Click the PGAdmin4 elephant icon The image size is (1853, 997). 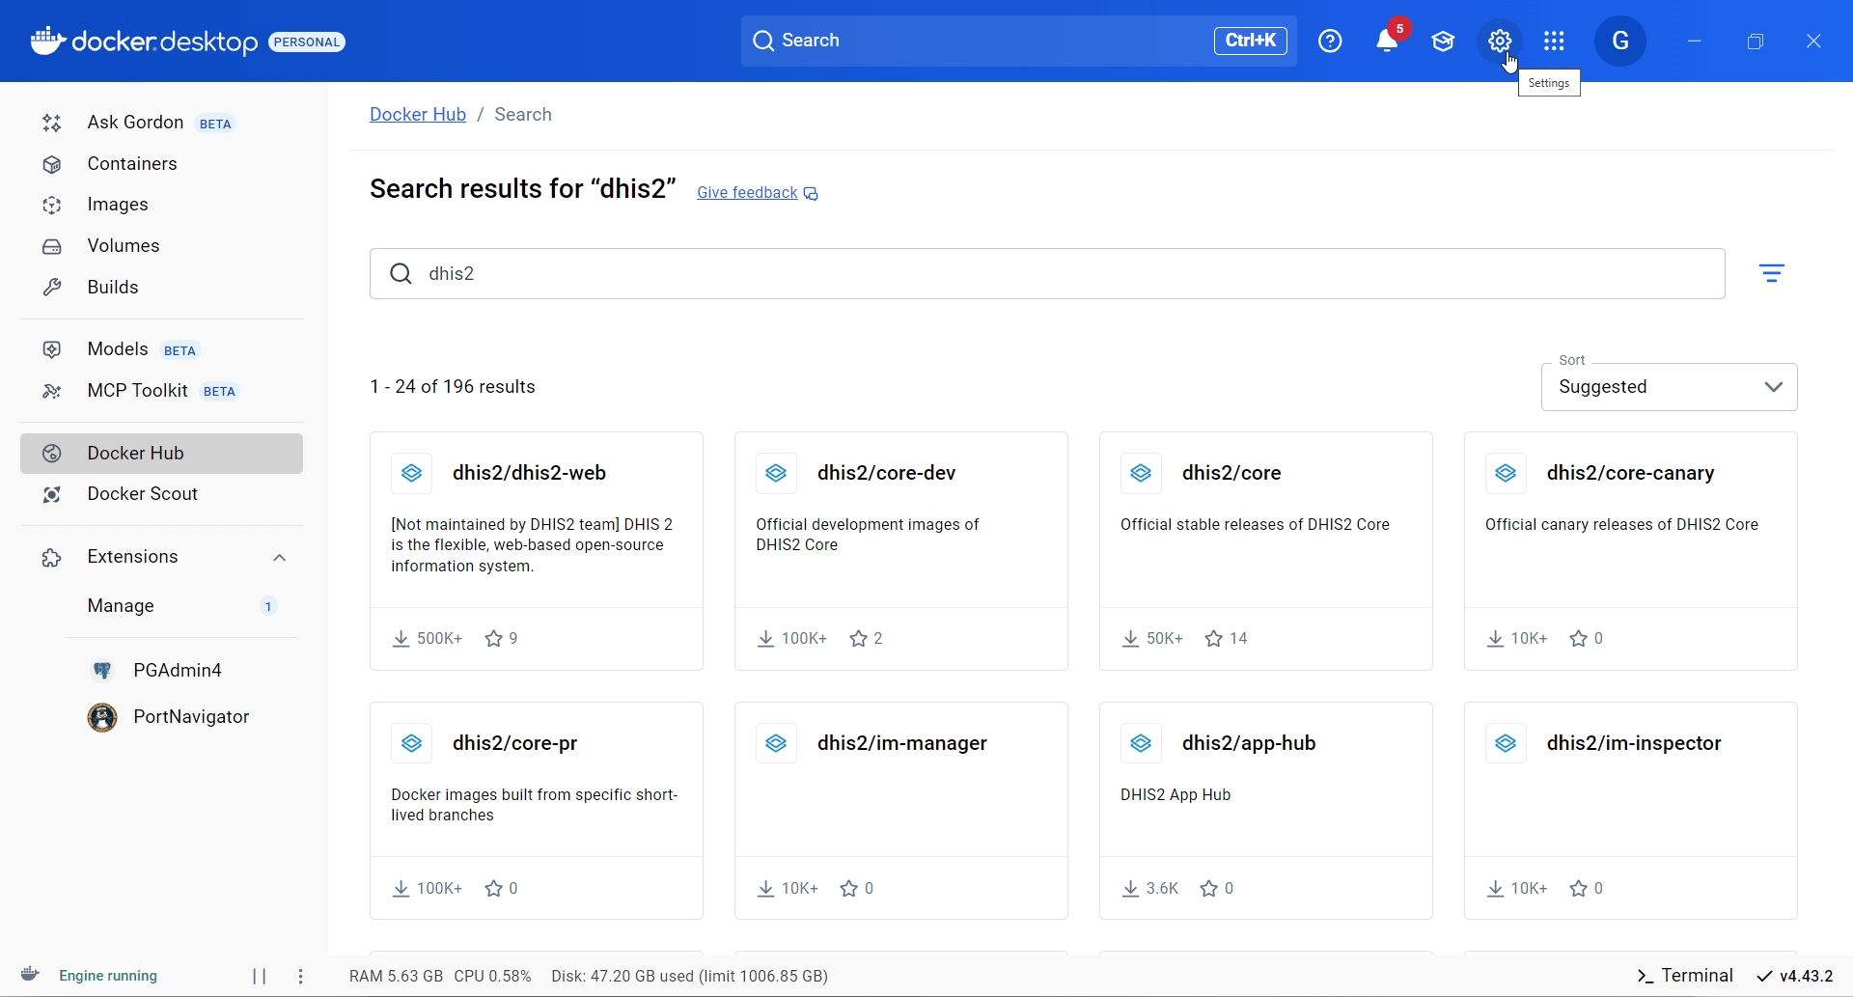tap(102, 670)
